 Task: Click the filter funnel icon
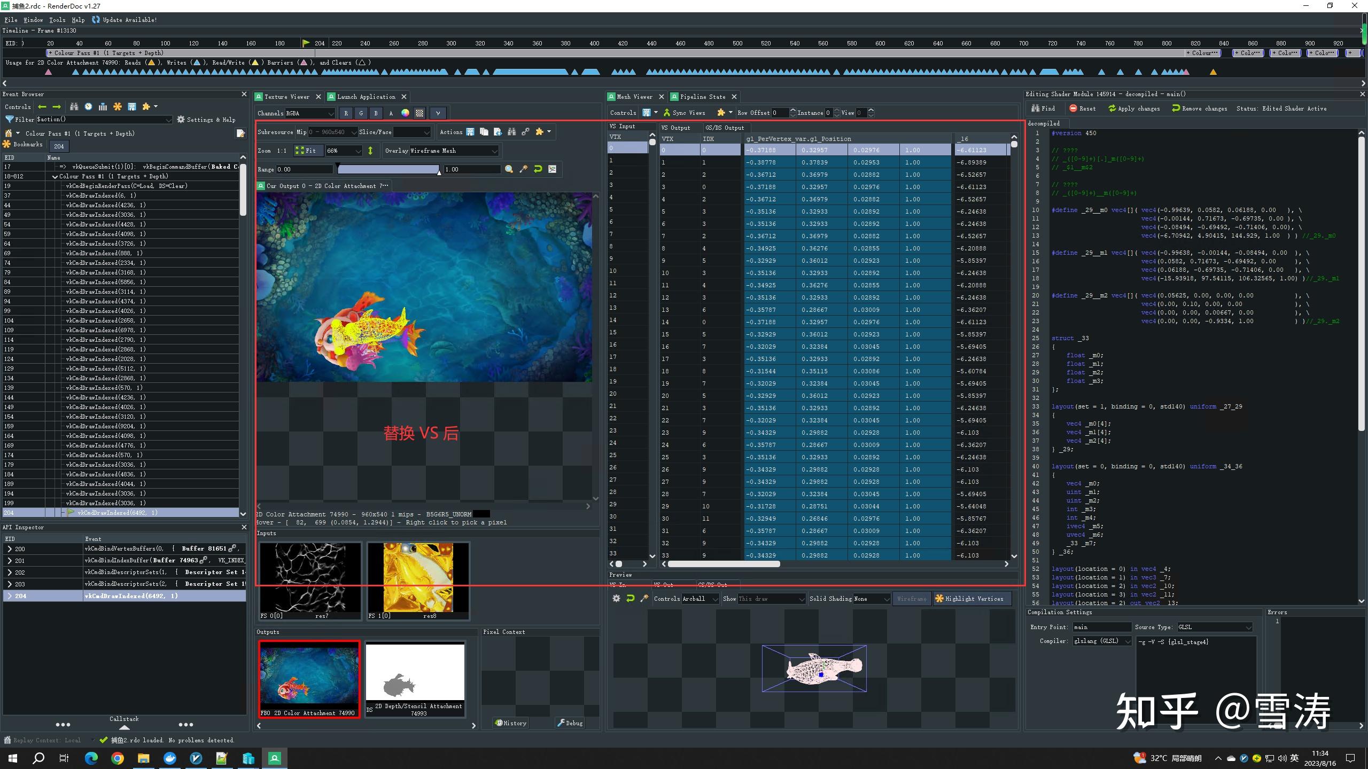[x=9, y=119]
